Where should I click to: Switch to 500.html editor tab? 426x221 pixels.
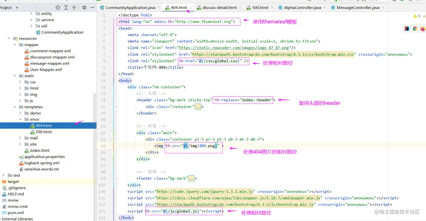(x=260, y=8)
